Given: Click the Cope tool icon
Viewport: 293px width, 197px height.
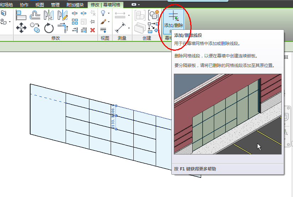Looking at the screenshot, I should point(4,13).
